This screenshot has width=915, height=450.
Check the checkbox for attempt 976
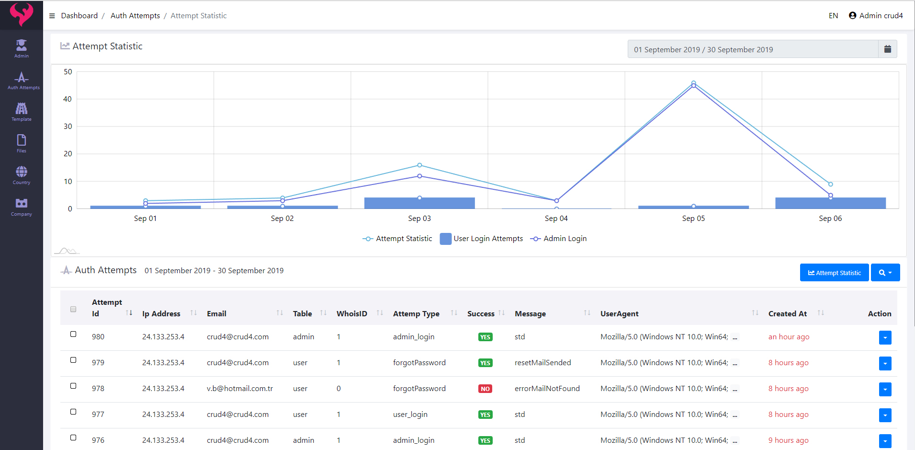pyautogui.click(x=73, y=438)
